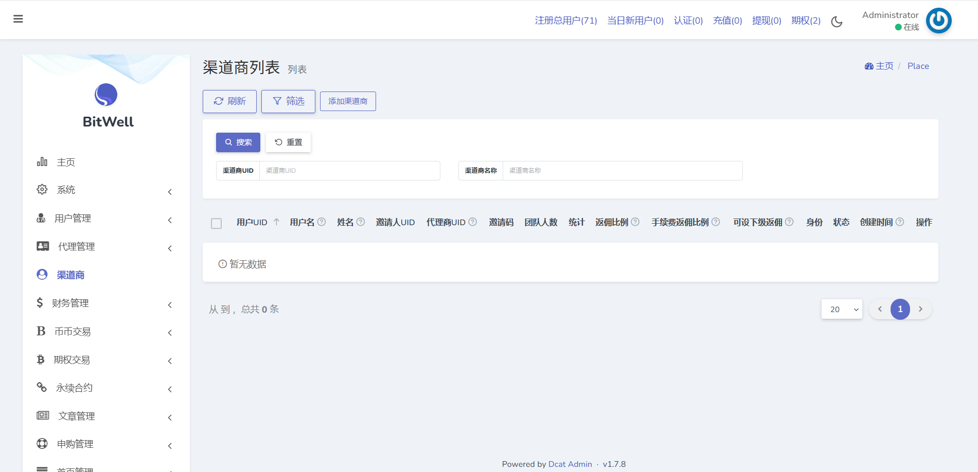Select 渠道商 in the sidebar
The width and height of the screenshot is (978, 472).
70,275
